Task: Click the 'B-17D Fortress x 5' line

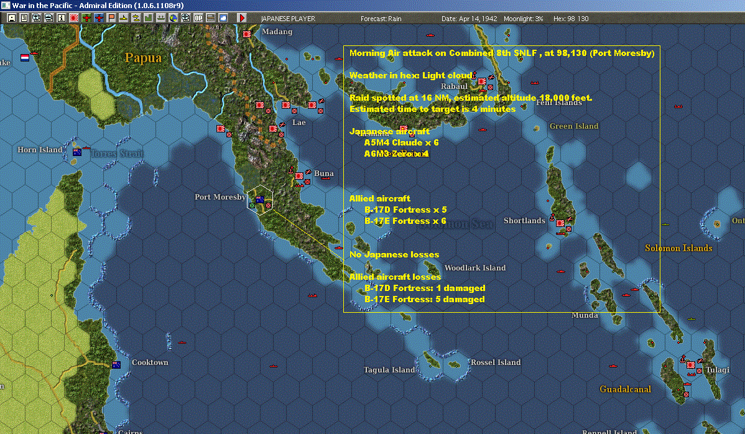Action: (x=405, y=210)
